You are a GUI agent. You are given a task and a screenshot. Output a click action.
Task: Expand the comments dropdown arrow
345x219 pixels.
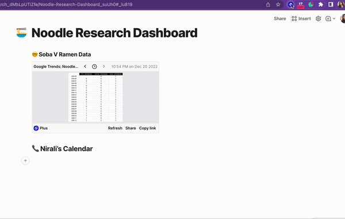coord(334,19)
